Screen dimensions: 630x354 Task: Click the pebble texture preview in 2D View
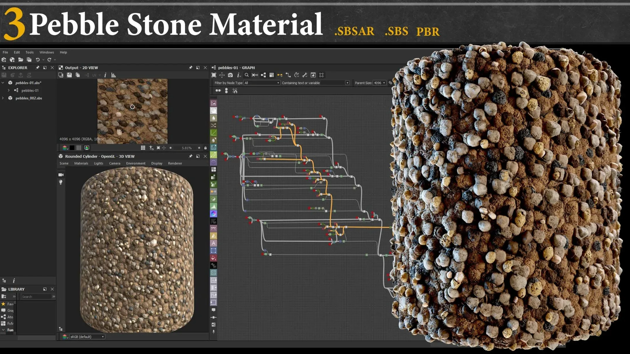pos(132,111)
